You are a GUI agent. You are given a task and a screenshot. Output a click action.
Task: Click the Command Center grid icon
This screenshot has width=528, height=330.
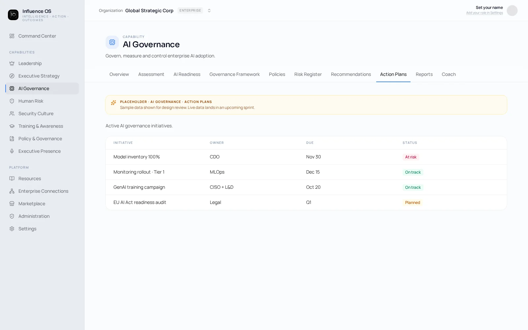tap(12, 36)
